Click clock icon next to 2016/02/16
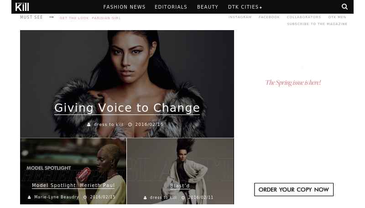Screen dimensions: 365x208 point(130,125)
